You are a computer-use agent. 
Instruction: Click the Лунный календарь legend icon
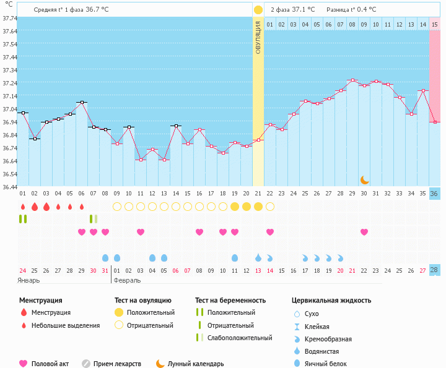point(160,364)
